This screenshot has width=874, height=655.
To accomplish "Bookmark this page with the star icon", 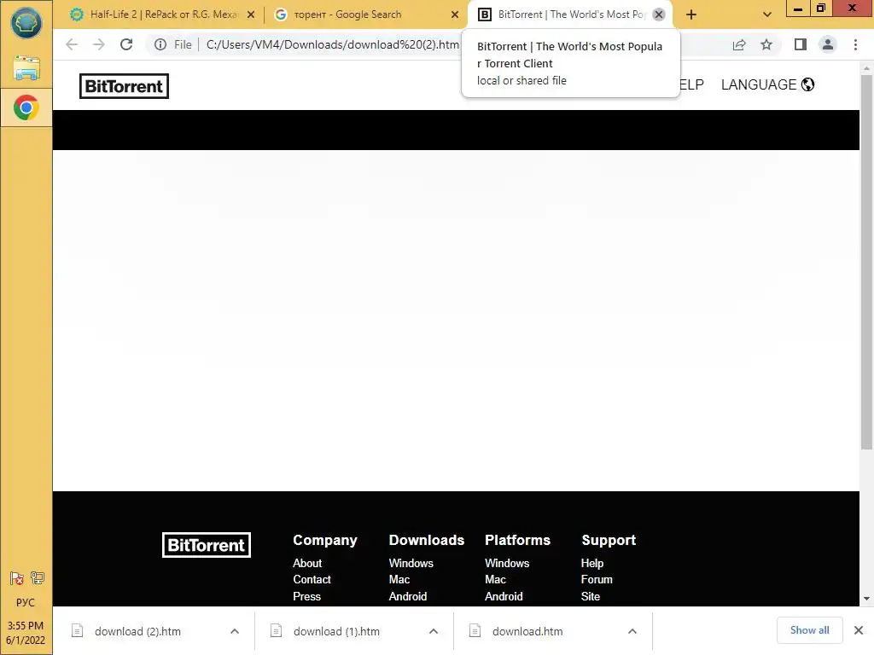I will [x=766, y=44].
